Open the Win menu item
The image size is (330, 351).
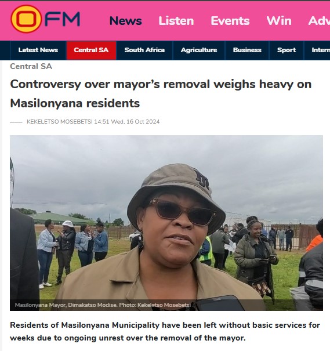279,21
